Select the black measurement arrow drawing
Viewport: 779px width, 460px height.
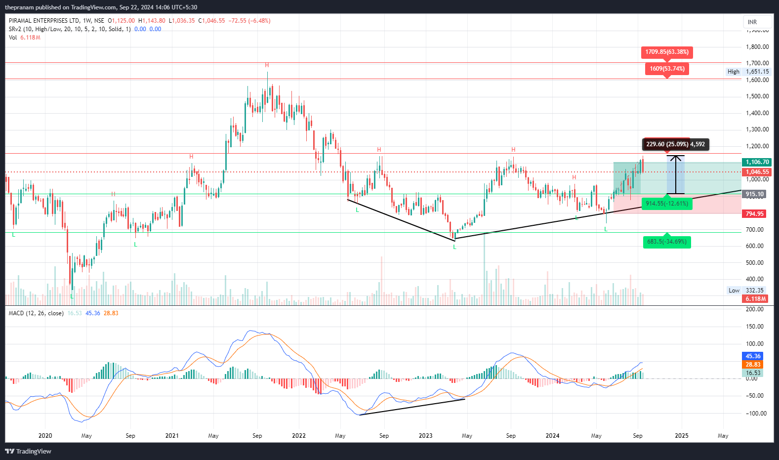pos(675,175)
